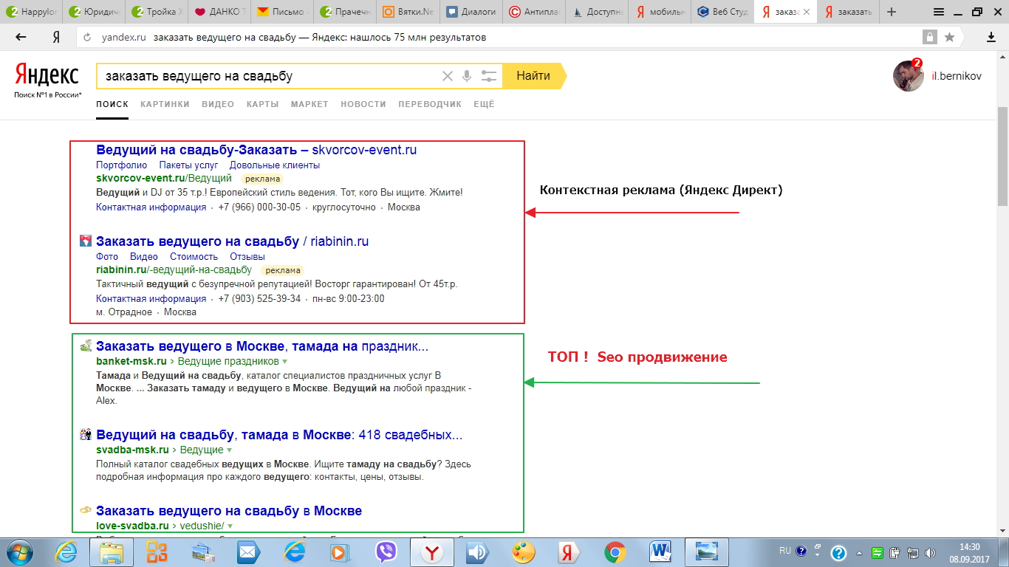Open Windows Start menu
The width and height of the screenshot is (1009, 567).
(20, 551)
